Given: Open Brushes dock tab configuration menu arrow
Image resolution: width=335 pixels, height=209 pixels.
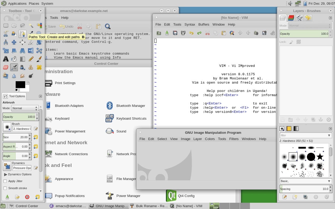Looking at the screenshot, I should point(330,129).
